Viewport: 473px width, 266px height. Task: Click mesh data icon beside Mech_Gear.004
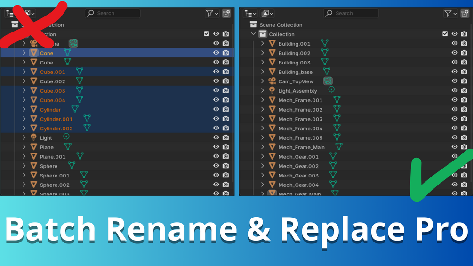tap(333, 184)
